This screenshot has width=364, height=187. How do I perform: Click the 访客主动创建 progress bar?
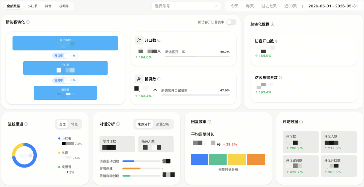[x=141, y=161]
